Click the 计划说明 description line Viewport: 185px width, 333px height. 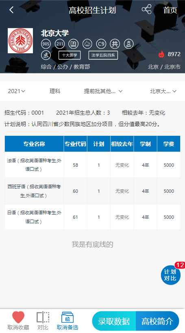[82, 124]
